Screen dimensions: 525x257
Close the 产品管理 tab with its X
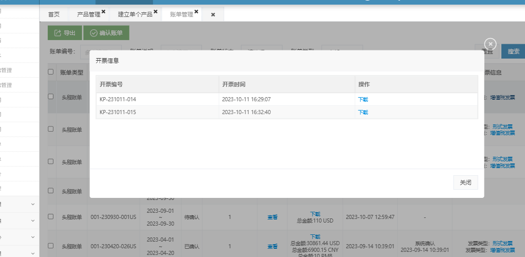103,12
